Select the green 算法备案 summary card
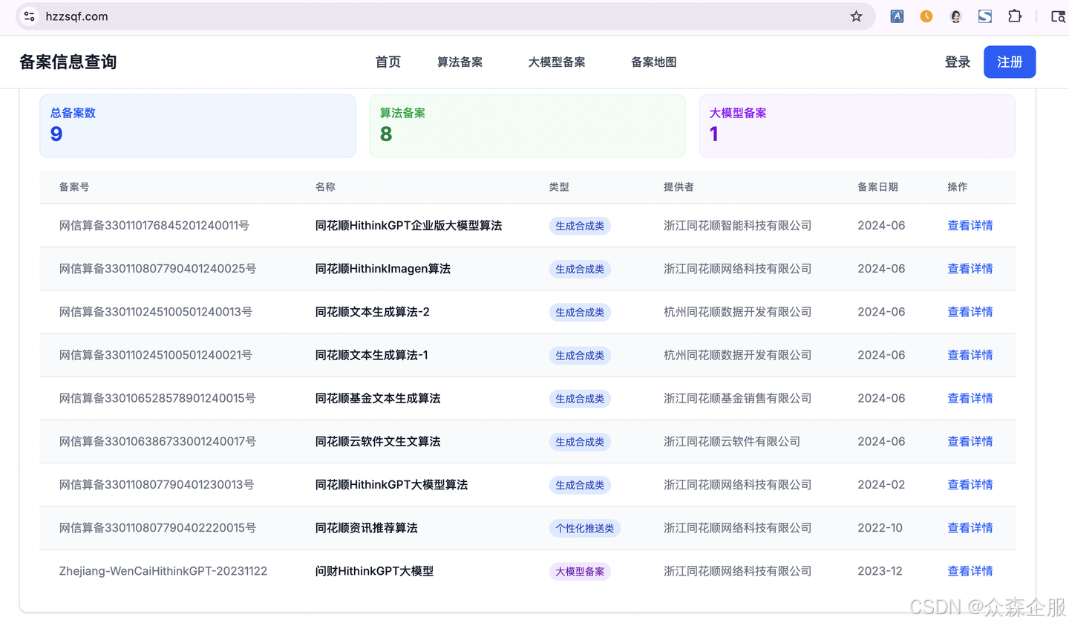The image size is (1069, 626). tap(527, 125)
